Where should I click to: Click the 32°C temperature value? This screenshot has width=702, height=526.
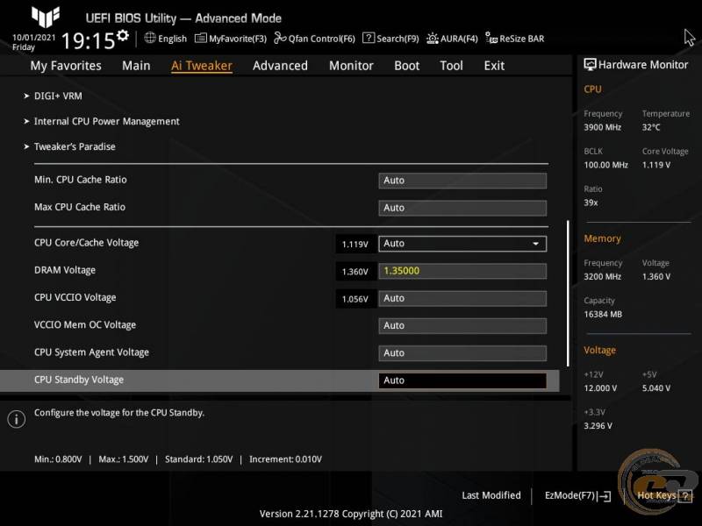tap(651, 127)
